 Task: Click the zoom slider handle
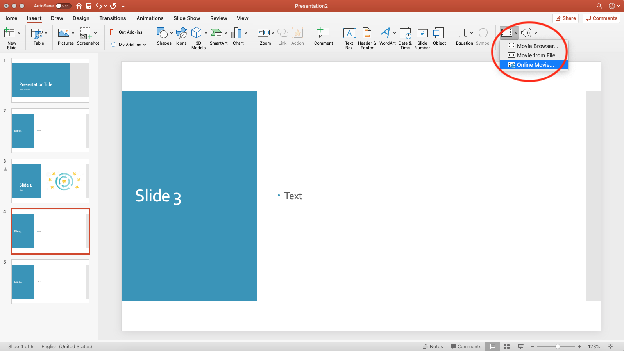click(558, 346)
